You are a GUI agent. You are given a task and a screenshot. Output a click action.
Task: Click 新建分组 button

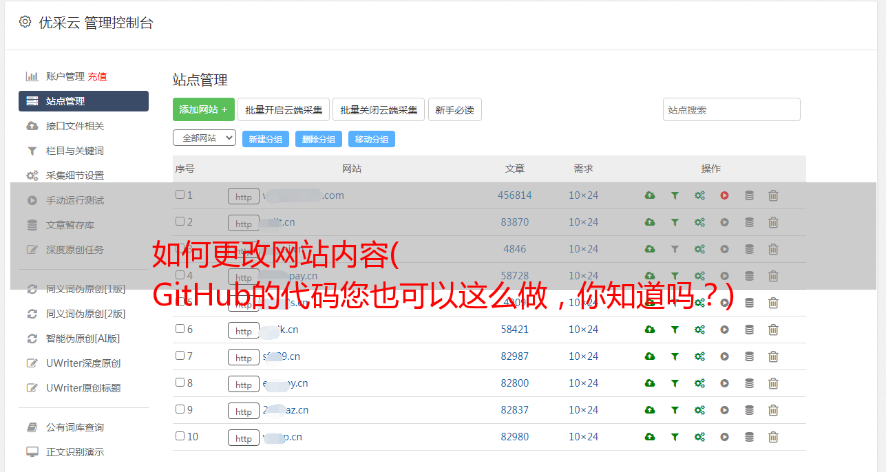point(266,139)
